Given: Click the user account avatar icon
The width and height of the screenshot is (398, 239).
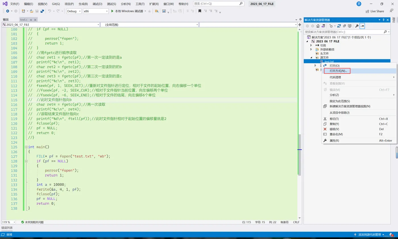Looking at the screenshot, I should [x=359, y=4].
